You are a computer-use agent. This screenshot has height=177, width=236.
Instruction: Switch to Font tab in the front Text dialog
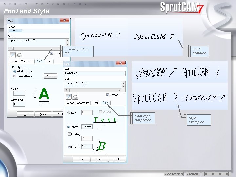(95, 103)
